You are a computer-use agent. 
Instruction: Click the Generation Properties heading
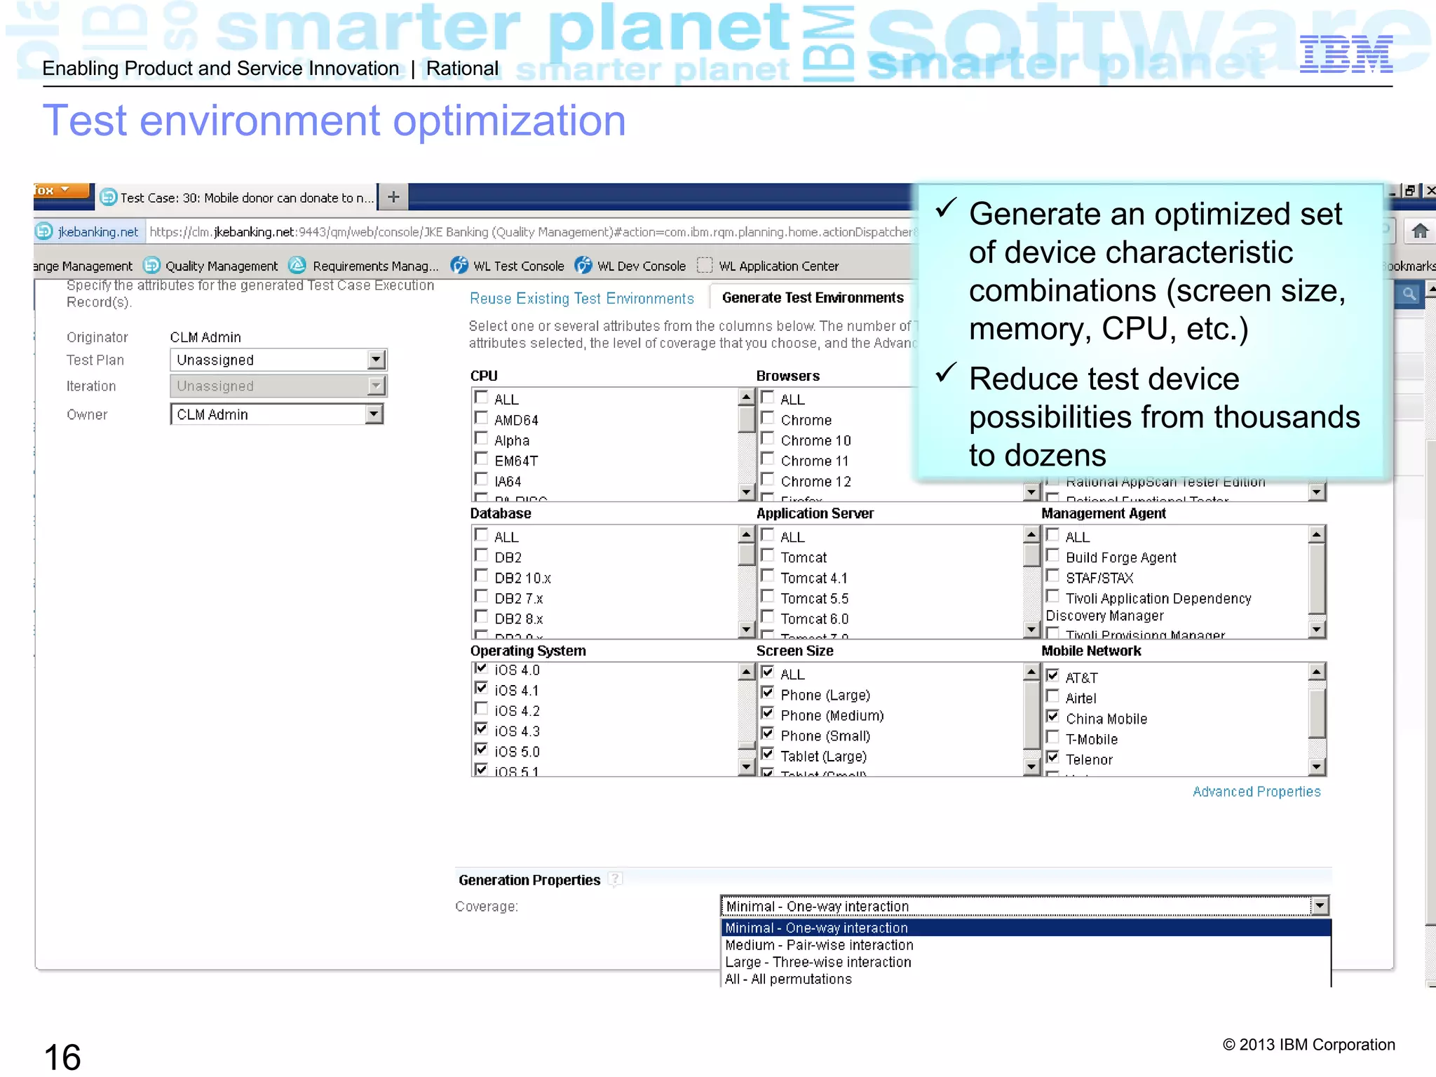[529, 880]
